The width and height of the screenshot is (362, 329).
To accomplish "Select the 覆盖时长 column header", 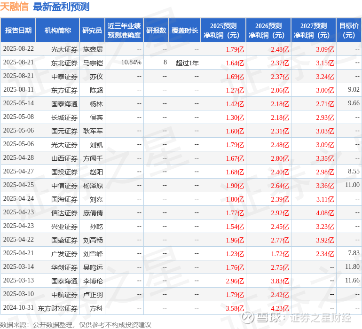I will [x=185, y=30].
